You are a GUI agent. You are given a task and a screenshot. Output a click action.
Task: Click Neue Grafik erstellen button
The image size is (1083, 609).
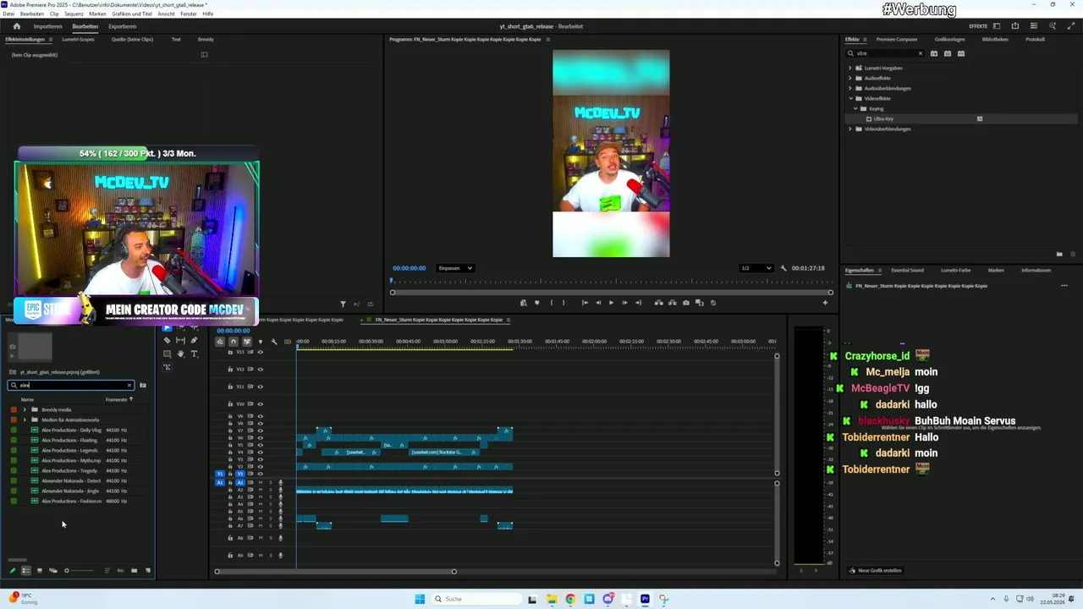876,570
